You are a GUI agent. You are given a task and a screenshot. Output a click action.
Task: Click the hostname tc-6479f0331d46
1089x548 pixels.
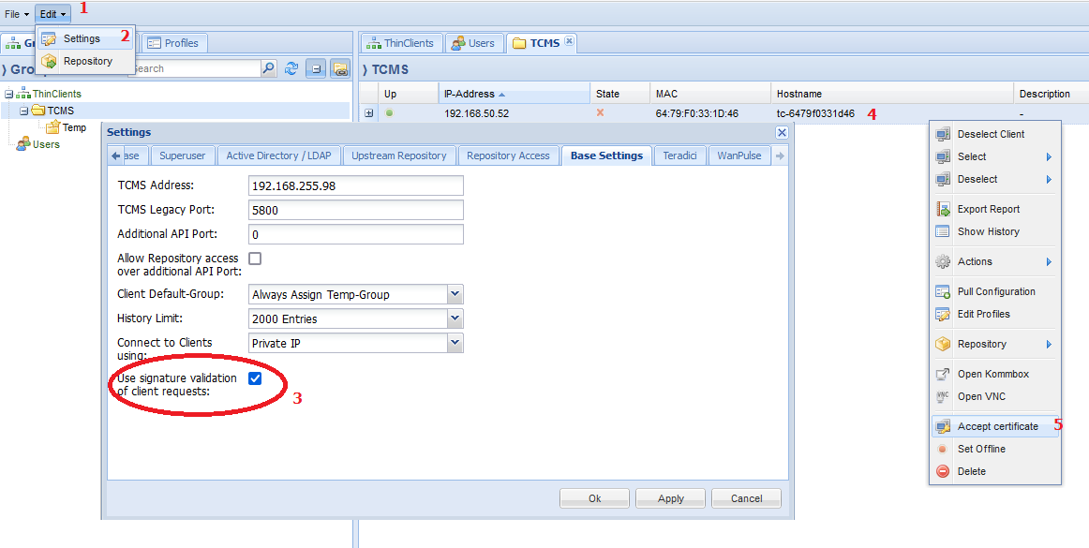point(815,113)
